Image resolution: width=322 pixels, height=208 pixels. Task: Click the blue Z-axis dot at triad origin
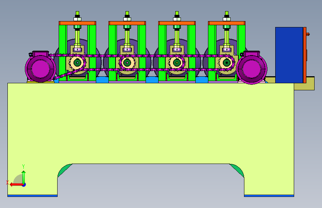[24, 185]
